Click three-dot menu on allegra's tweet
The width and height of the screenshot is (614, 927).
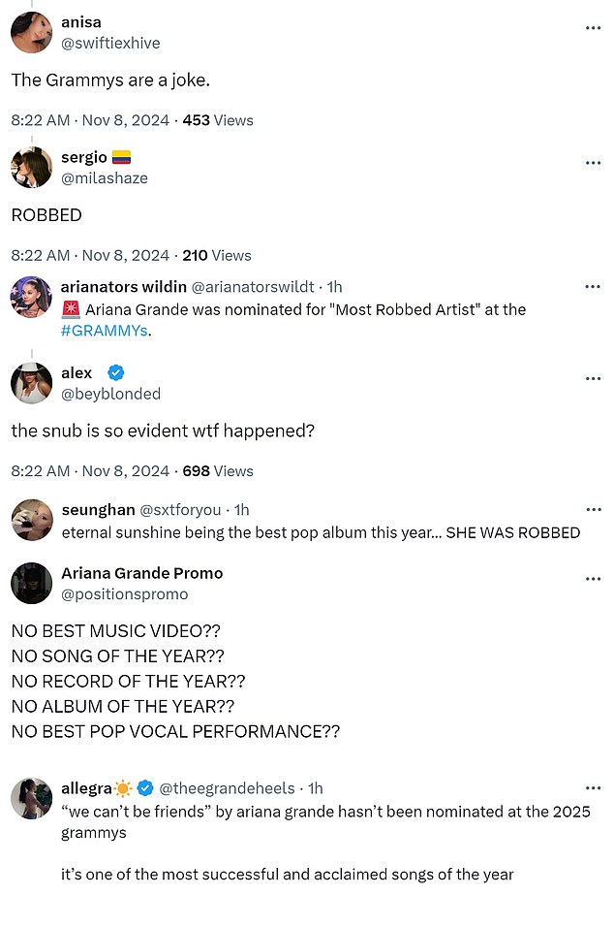coord(593,788)
